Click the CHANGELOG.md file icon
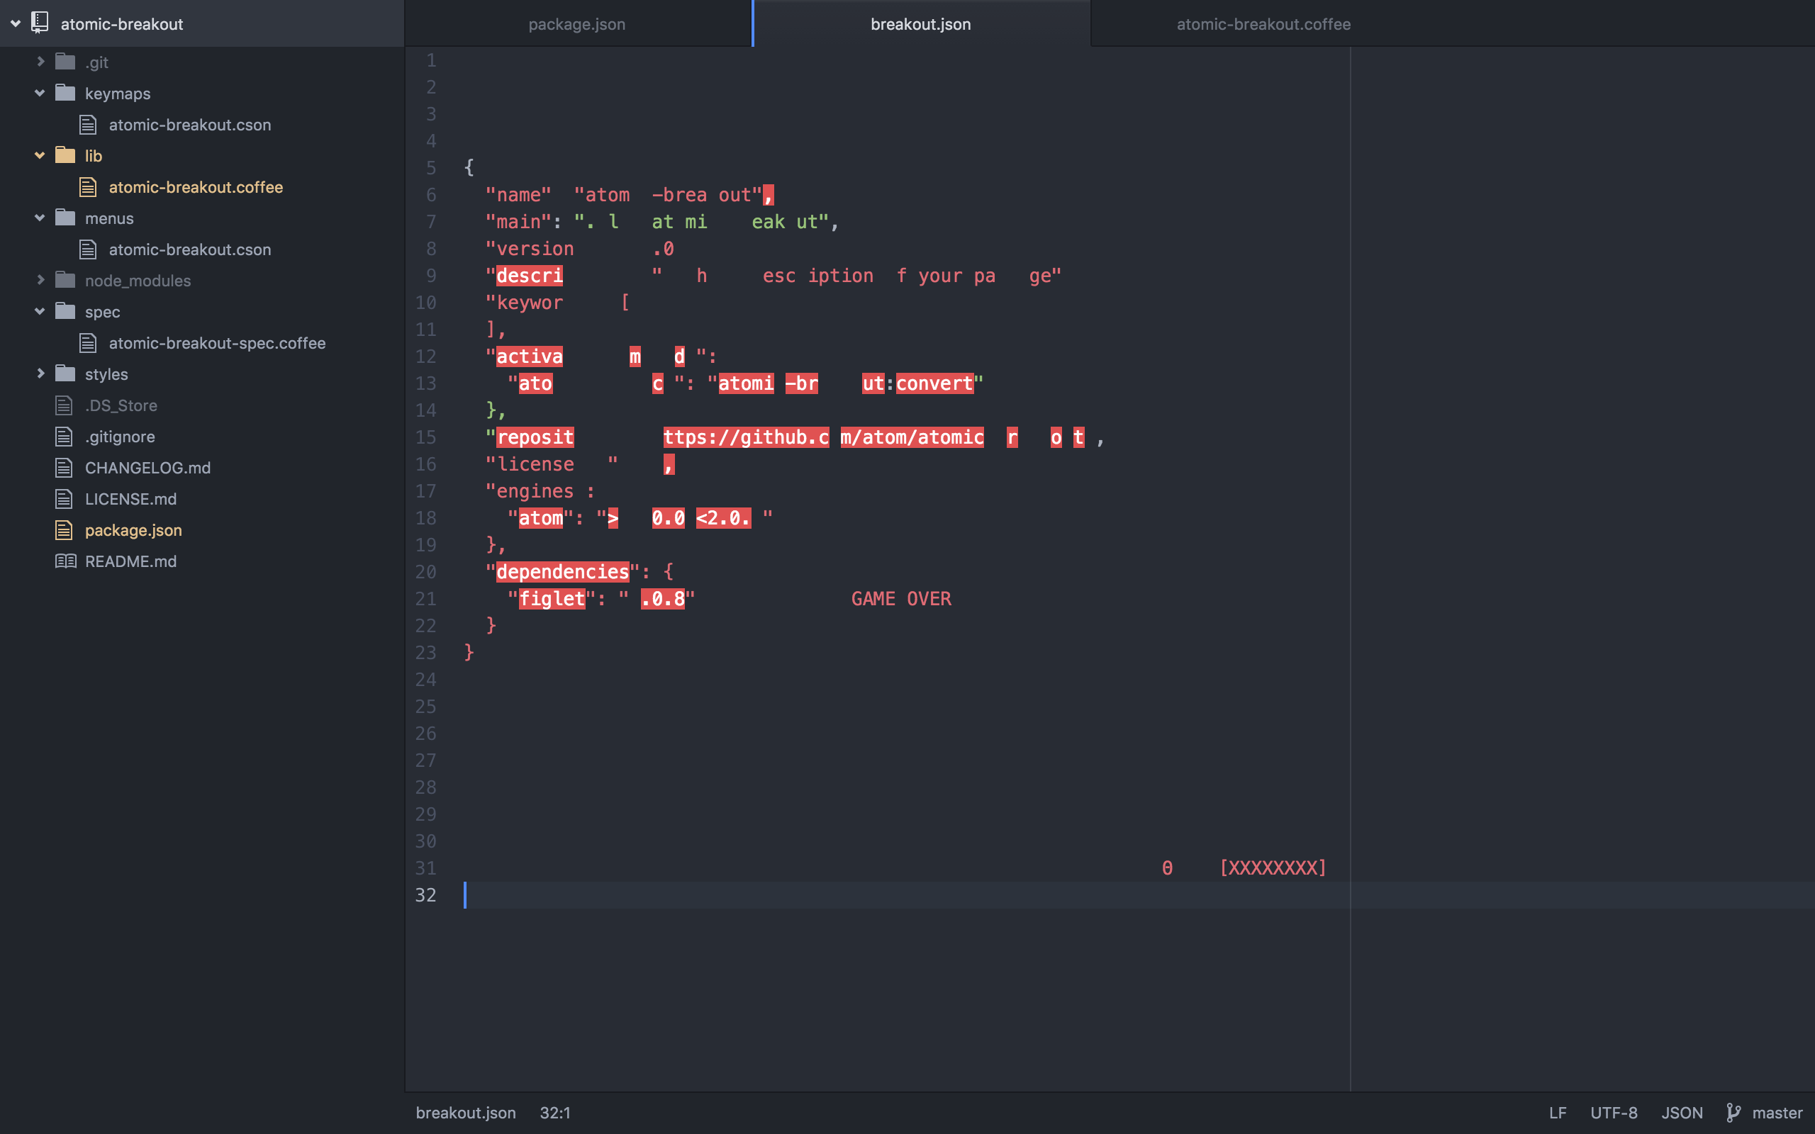The image size is (1815, 1134). click(65, 468)
